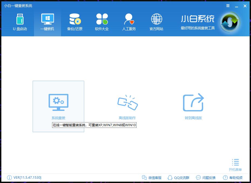Click the tooltip describing online smart reinstall
The height and width of the screenshot is (183, 251).
click(x=94, y=125)
